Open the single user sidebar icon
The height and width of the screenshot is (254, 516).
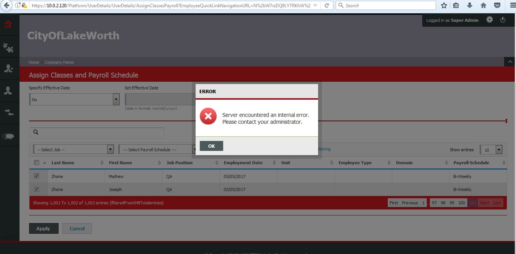8,91
